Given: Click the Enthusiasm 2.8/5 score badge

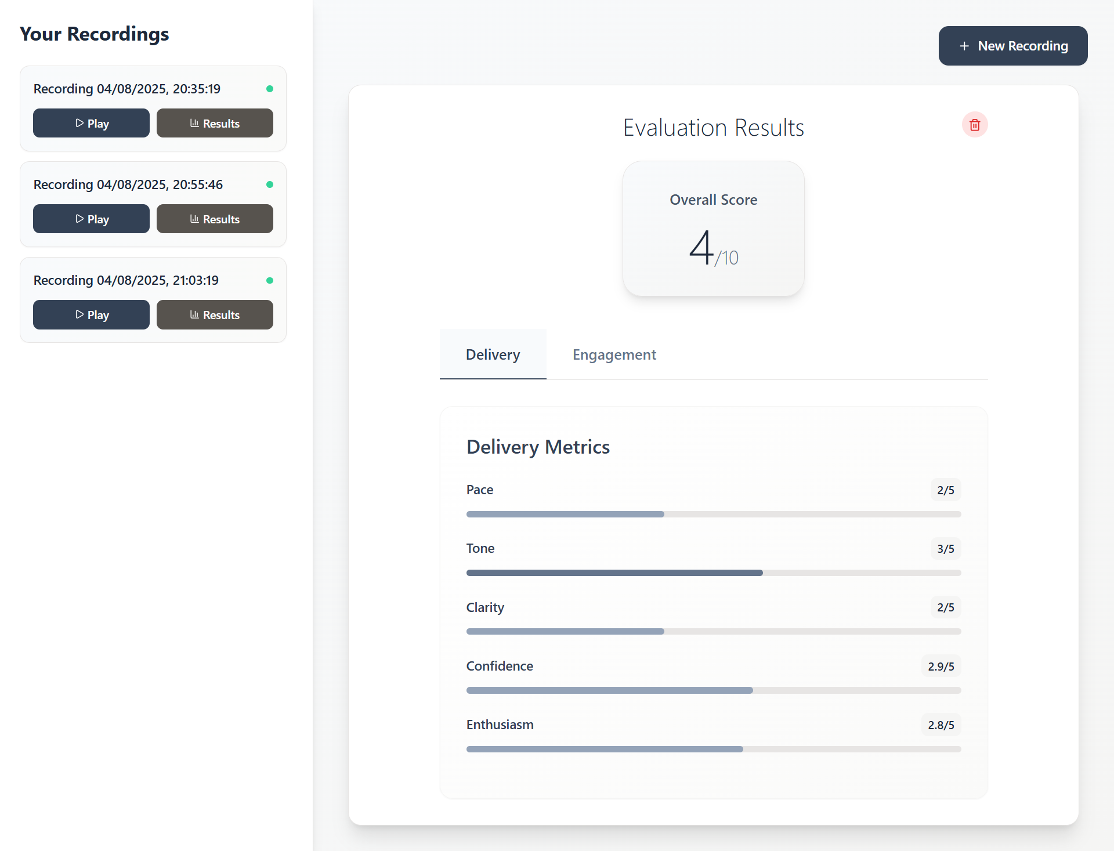Looking at the screenshot, I should click(941, 725).
